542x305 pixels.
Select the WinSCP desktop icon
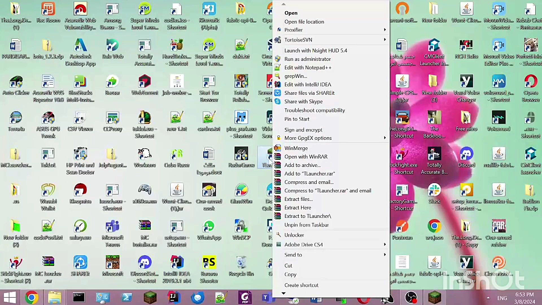(241, 229)
